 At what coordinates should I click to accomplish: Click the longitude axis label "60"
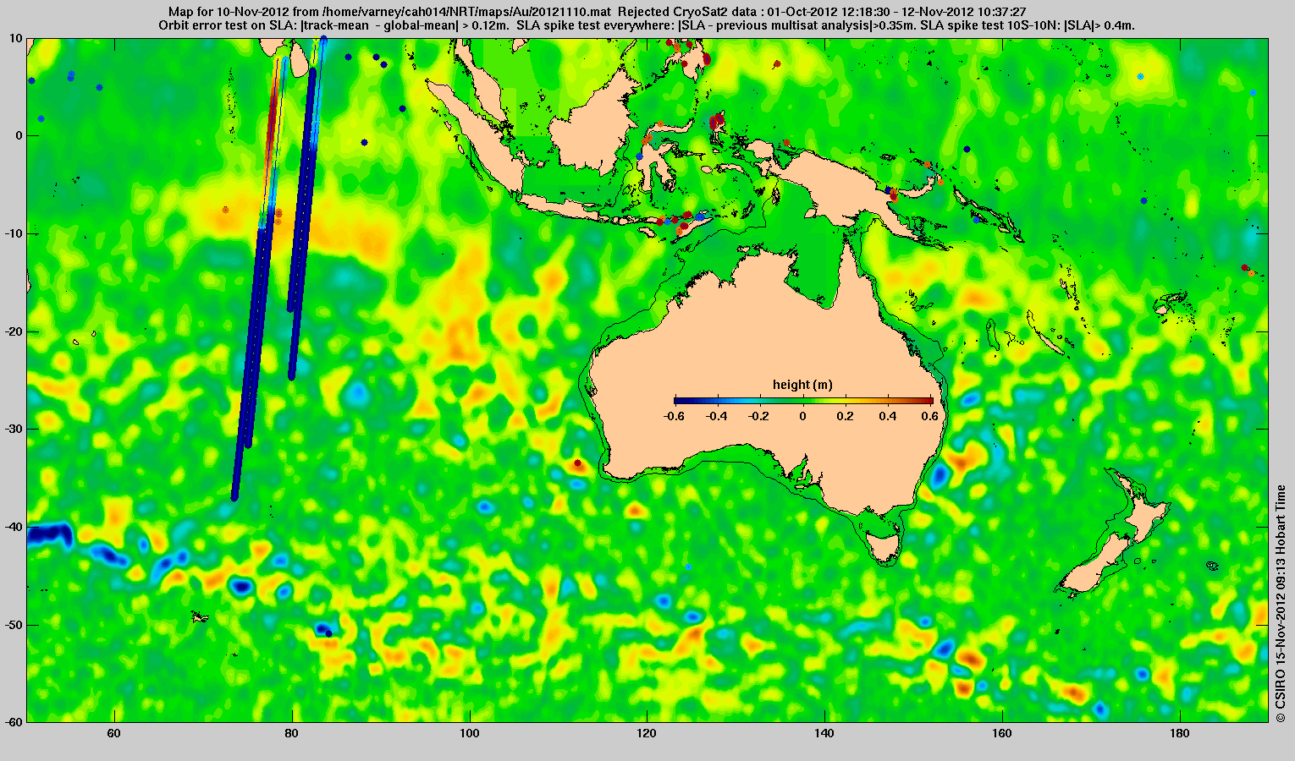tap(114, 733)
